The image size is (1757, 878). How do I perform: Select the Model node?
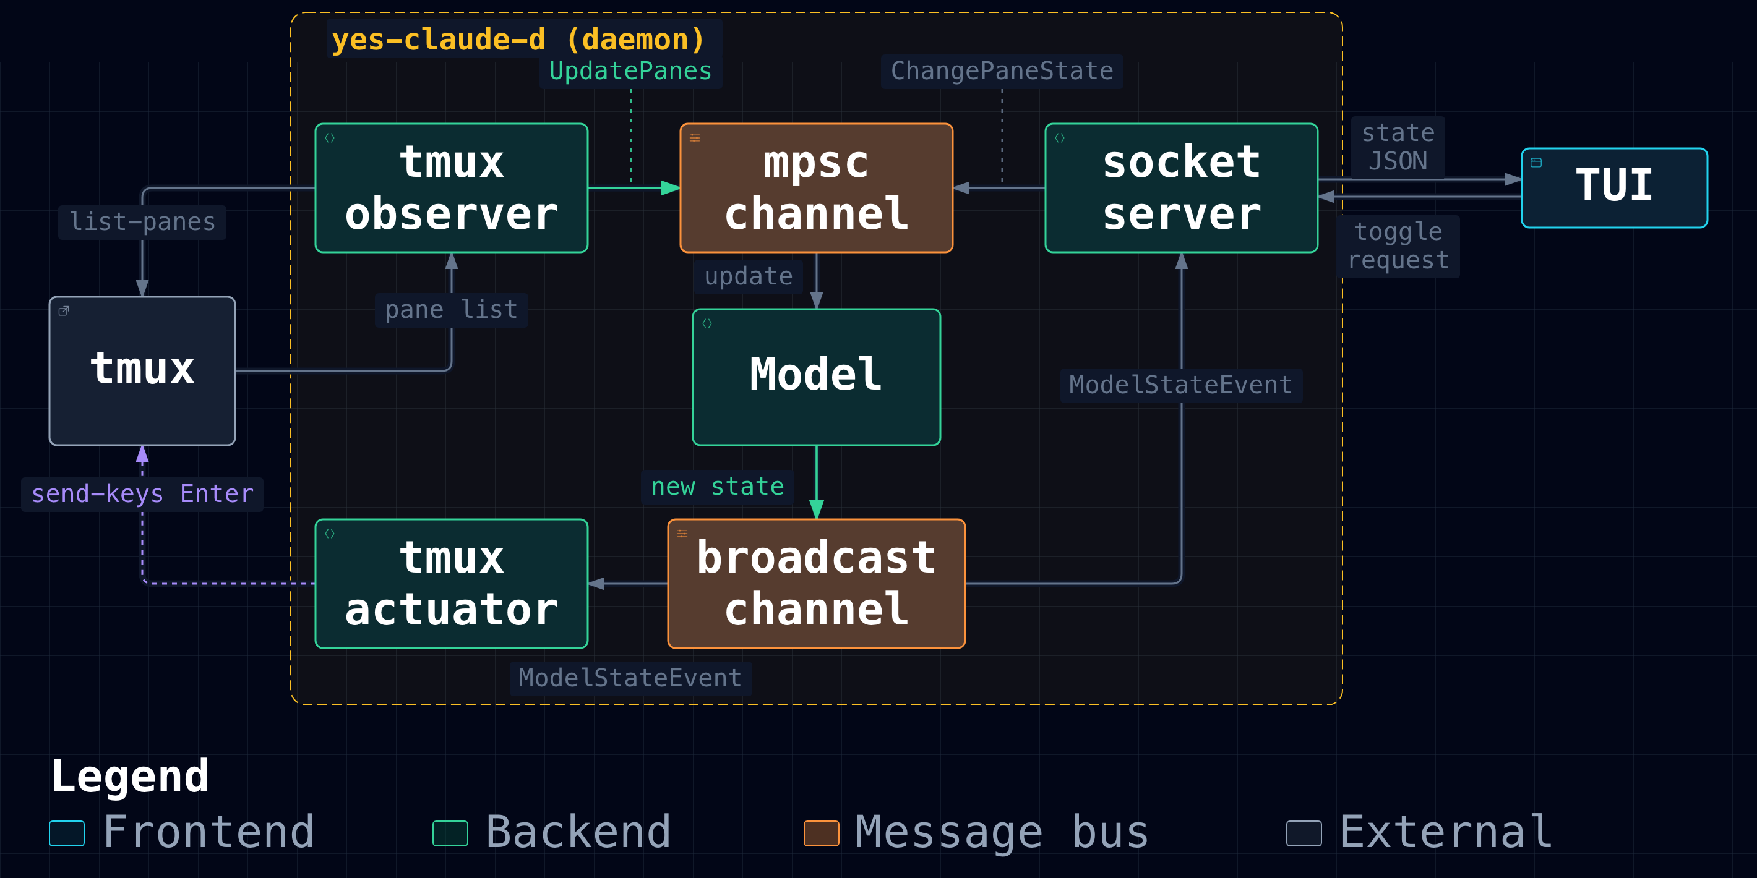click(x=817, y=377)
